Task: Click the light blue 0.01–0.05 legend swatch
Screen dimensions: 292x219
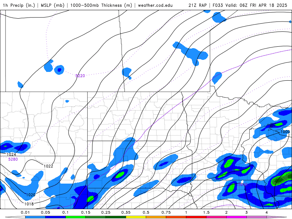Action: (x=35, y=217)
